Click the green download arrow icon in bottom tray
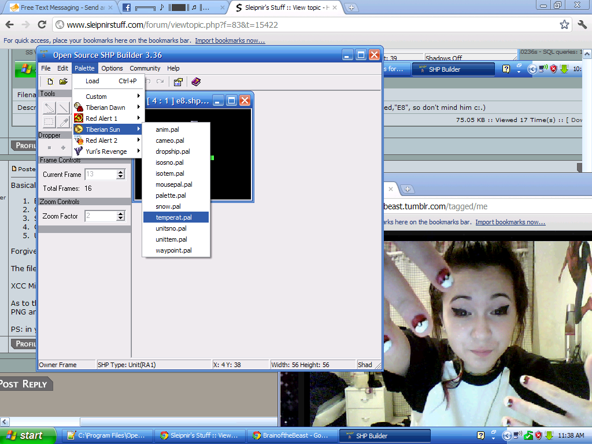The width and height of the screenshot is (592, 444). tap(549, 435)
